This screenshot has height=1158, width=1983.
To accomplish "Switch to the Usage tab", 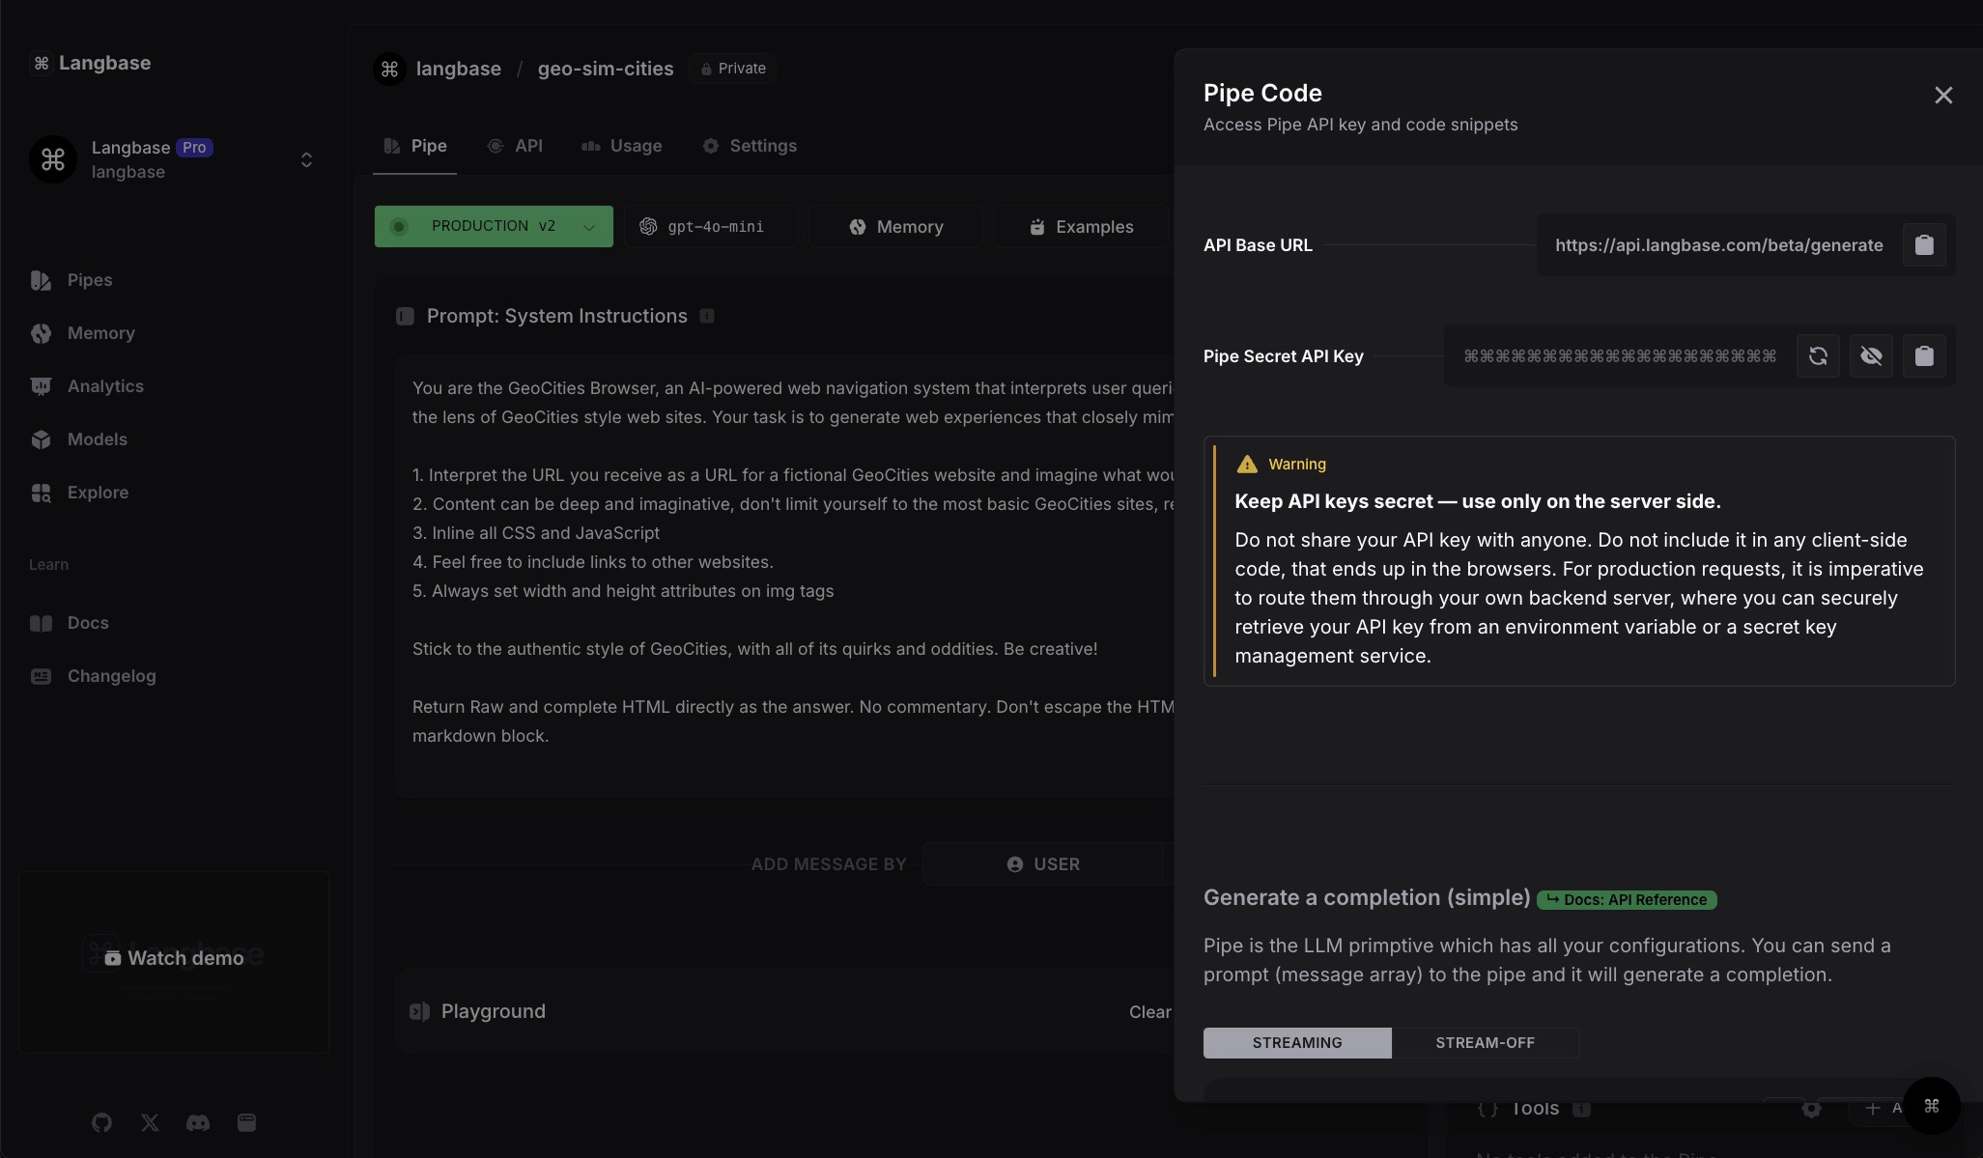I will point(622,146).
